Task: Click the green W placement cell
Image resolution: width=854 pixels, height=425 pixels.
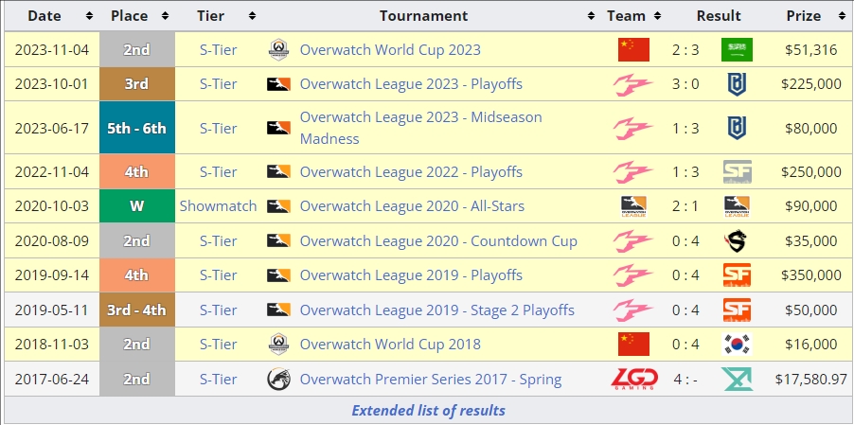Action: pos(136,206)
